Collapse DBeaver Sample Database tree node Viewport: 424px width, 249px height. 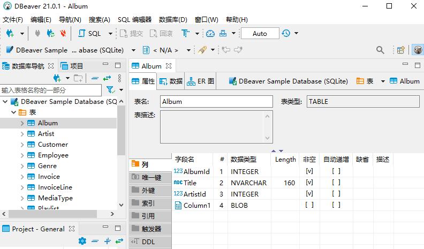click(5, 102)
